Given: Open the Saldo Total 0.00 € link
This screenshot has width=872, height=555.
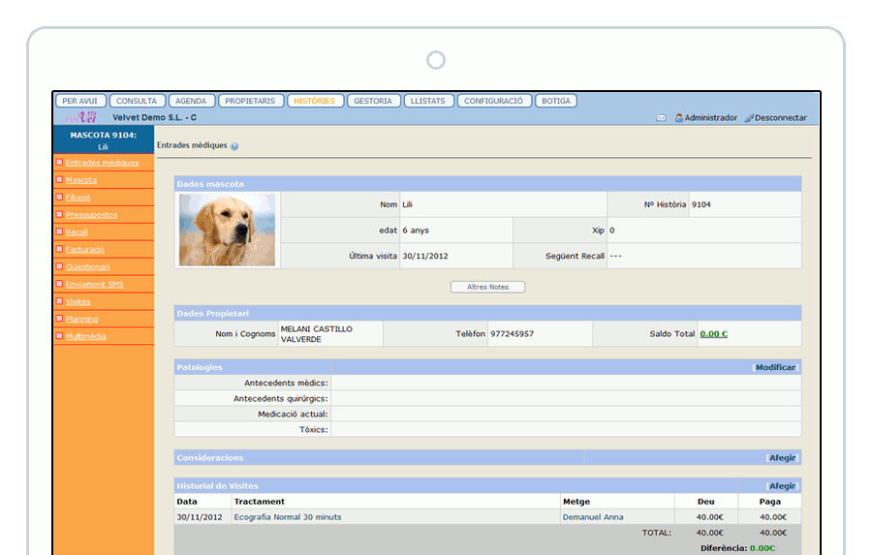Looking at the screenshot, I should pos(713,334).
